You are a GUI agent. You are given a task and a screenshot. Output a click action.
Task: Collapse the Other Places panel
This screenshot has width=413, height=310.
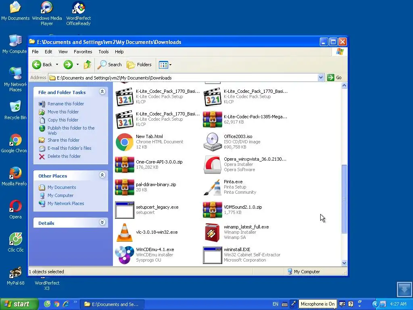[102, 175]
